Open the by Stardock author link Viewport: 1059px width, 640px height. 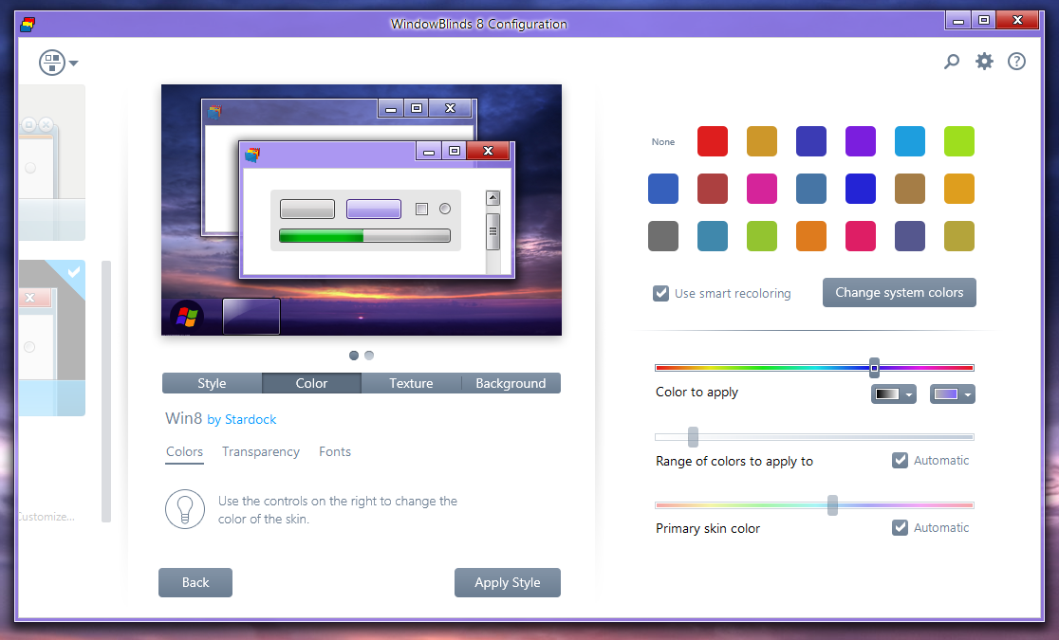pyautogui.click(x=242, y=419)
